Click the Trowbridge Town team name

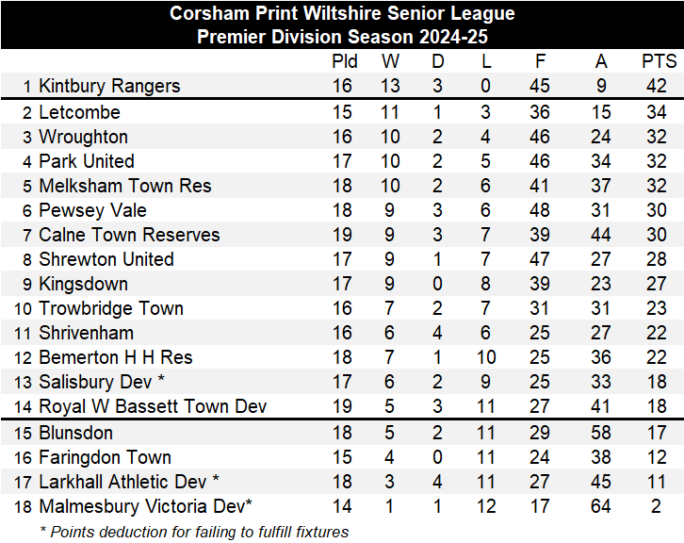pyautogui.click(x=110, y=308)
